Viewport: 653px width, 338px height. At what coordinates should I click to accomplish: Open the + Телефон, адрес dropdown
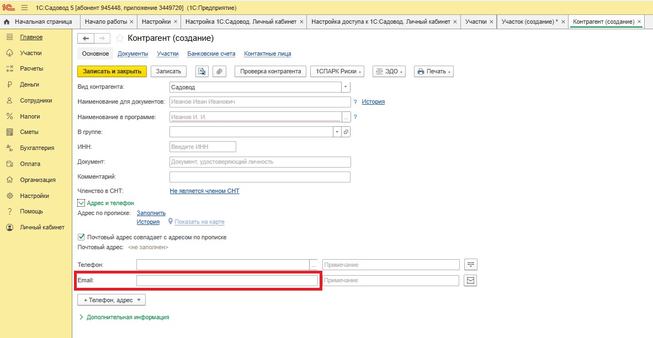(x=111, y=300)
